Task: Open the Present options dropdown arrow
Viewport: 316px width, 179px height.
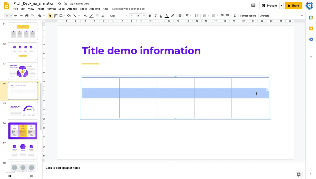Action: [x=281, y=6]
